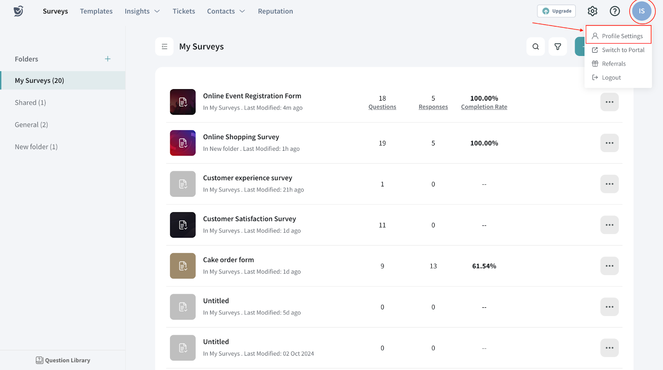Open the Question Library link
663x370 pixels.
tap(63, 360)
